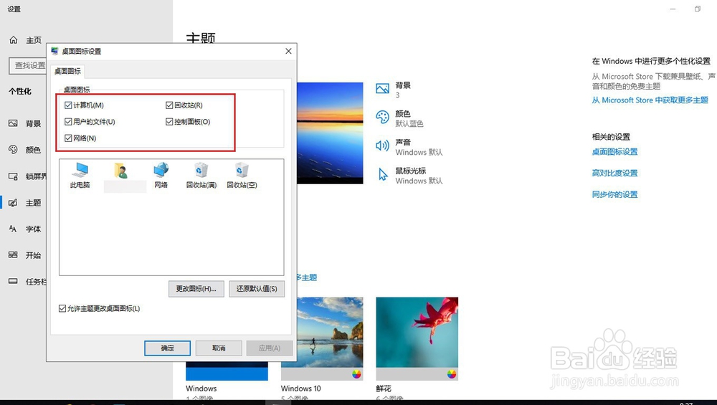Select the 回收站(空) empty recycle bin icon

242,175
